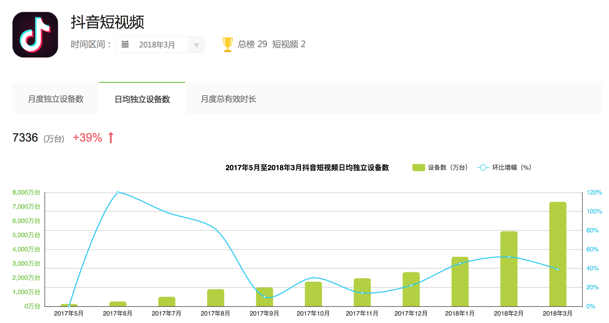Click the 短视频 2 category rank
The width and height of the screenshot is (609, 323).
[289, 44]
